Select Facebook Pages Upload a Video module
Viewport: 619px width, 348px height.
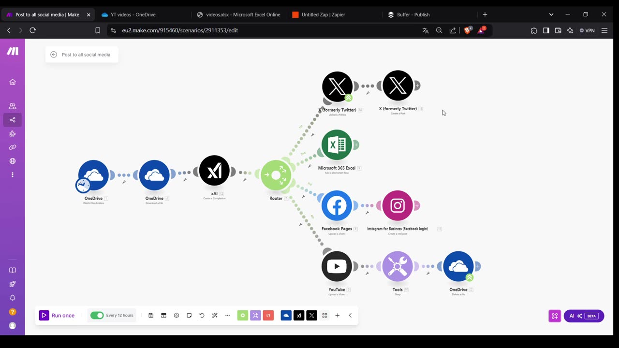pyautogui.click(x=337, y=205)
